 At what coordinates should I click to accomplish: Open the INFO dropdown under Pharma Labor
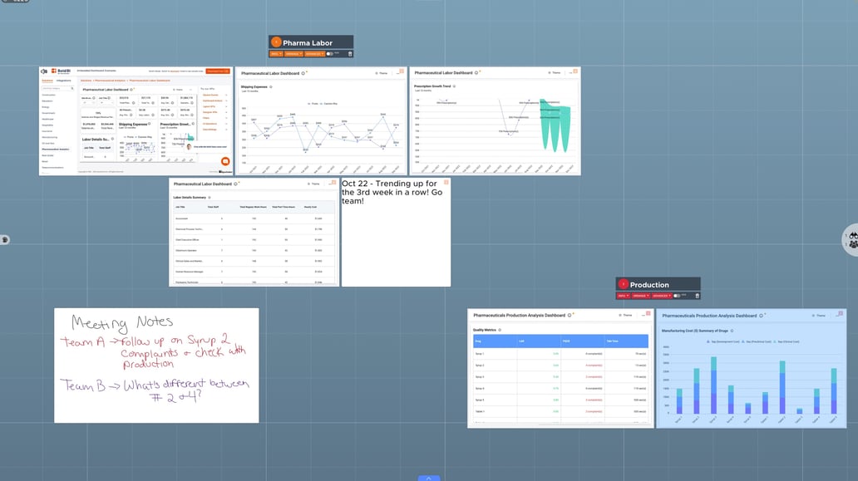coord(276,54)
